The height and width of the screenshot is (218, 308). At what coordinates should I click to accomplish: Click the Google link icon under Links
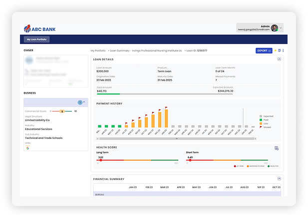(28, 148)
